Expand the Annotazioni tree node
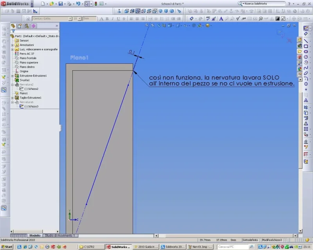The image size is (313, 250). click(x=13, y=45)
